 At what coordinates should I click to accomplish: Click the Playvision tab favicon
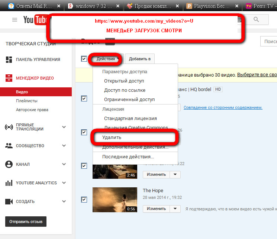point(189,6)
